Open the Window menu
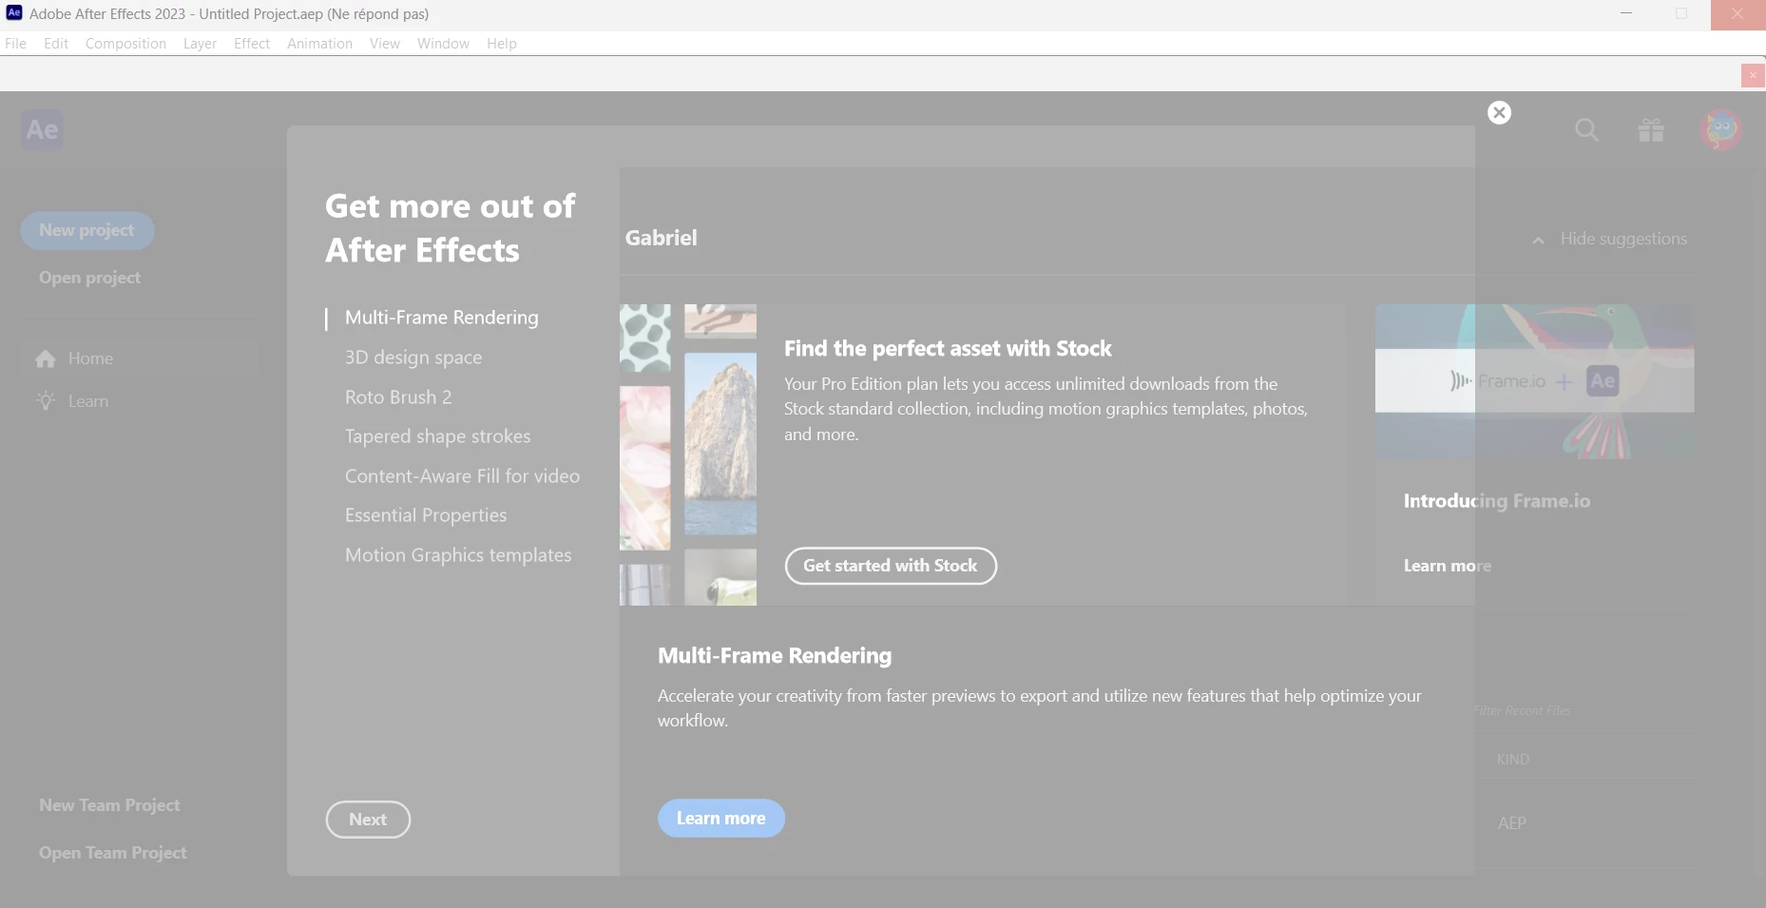The height and width of the screenshot is (908, 1766). 443,44
